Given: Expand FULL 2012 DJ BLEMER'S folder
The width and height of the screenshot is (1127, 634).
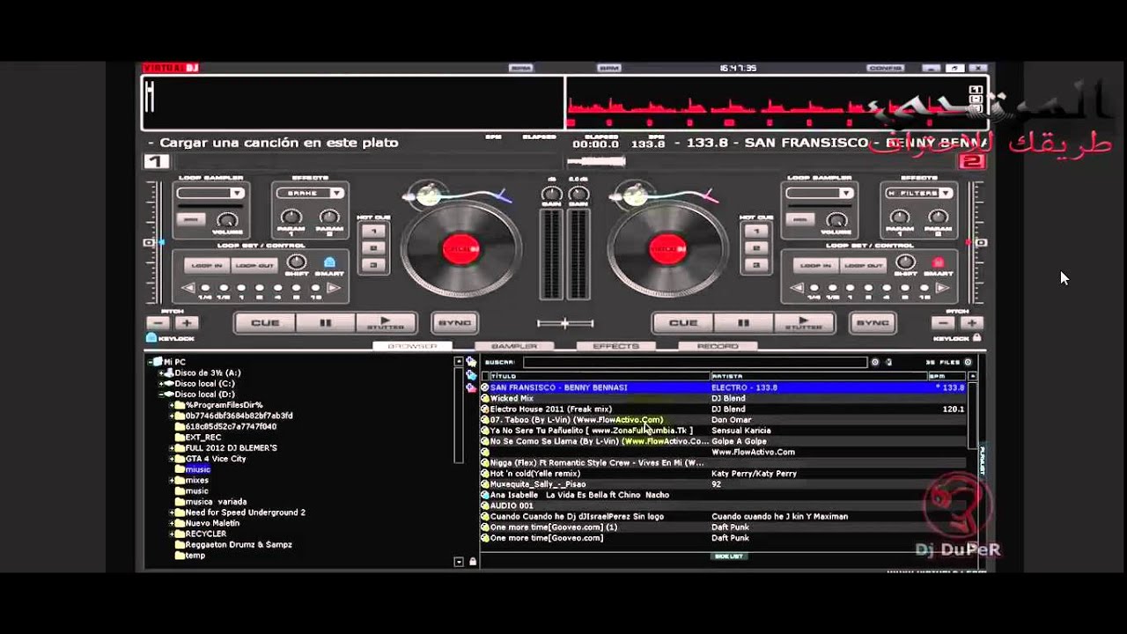Looking at the screenshot, I should click(x=173, y=448).
